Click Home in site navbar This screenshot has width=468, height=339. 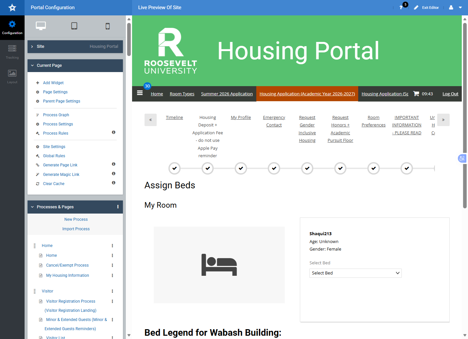157,94
